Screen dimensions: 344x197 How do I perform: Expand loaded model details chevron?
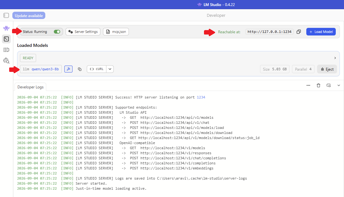(335, 58)
